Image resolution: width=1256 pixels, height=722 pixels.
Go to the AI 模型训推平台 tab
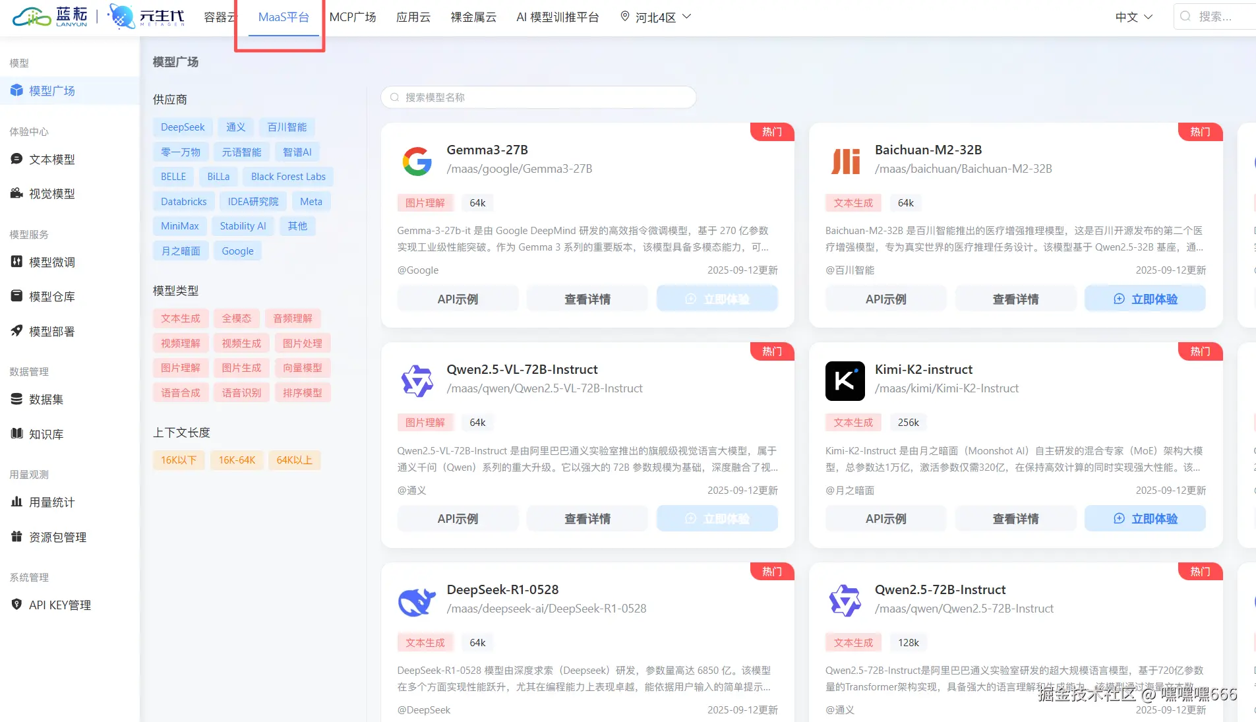tap(558, 17)
